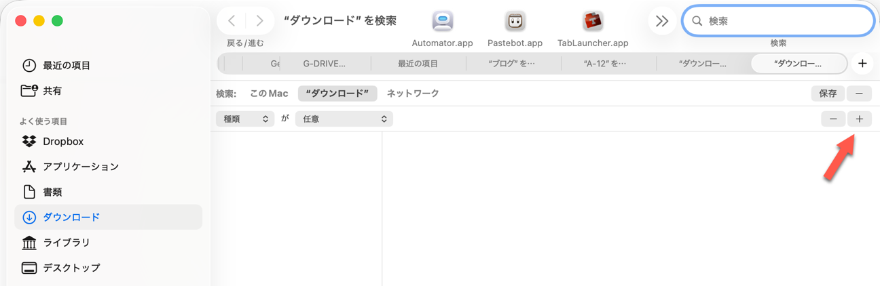Open Dropbox in the sidebar
Viewport: 880px width, 286px height.
coord(108,142)
